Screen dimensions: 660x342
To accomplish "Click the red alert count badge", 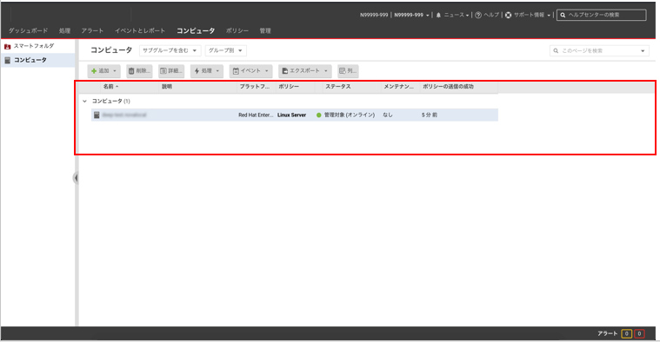I will coord(639,333).
